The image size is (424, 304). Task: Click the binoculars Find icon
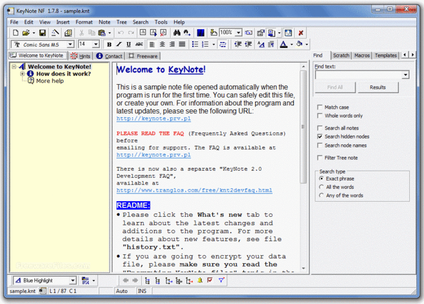pyautogui.click(x=177, y=33)
